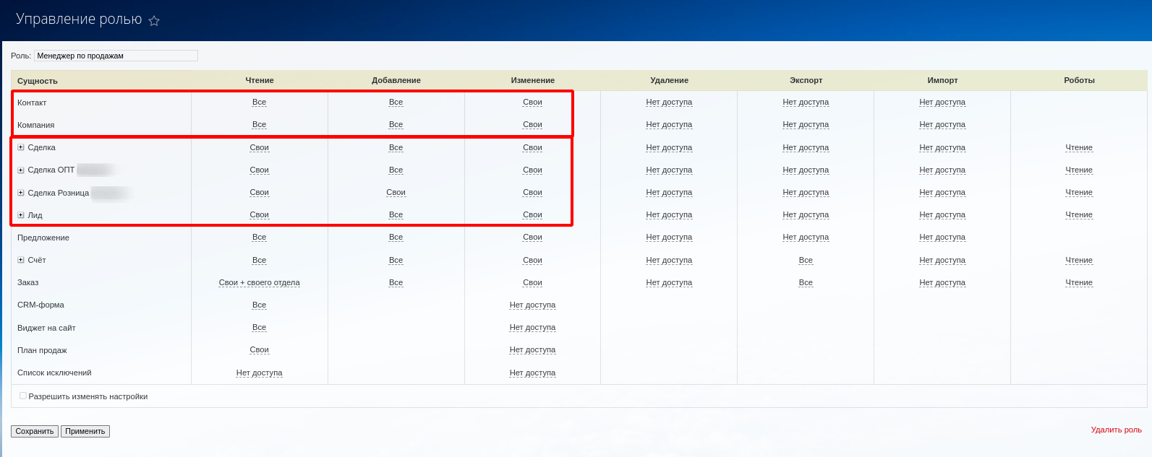Screen dimensions: 1152x457
Task: Click the role name input field
Action: tap(116, 56)
